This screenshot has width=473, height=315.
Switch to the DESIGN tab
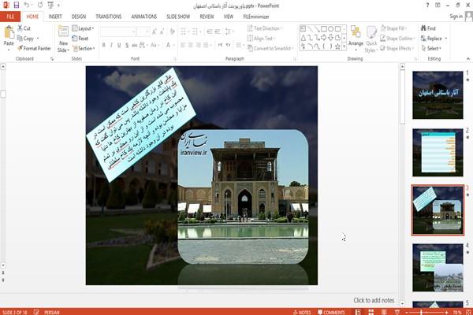point(79,17)
